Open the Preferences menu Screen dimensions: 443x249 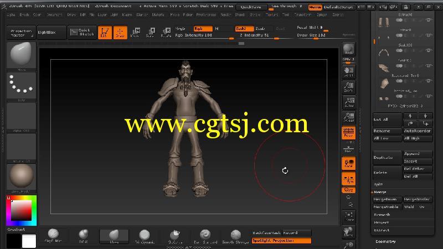[206, 15]
